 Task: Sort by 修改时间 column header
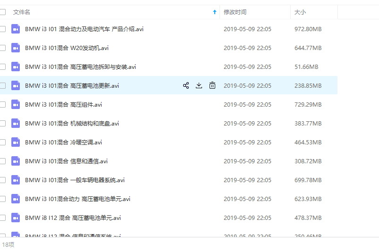pos(235,12)
